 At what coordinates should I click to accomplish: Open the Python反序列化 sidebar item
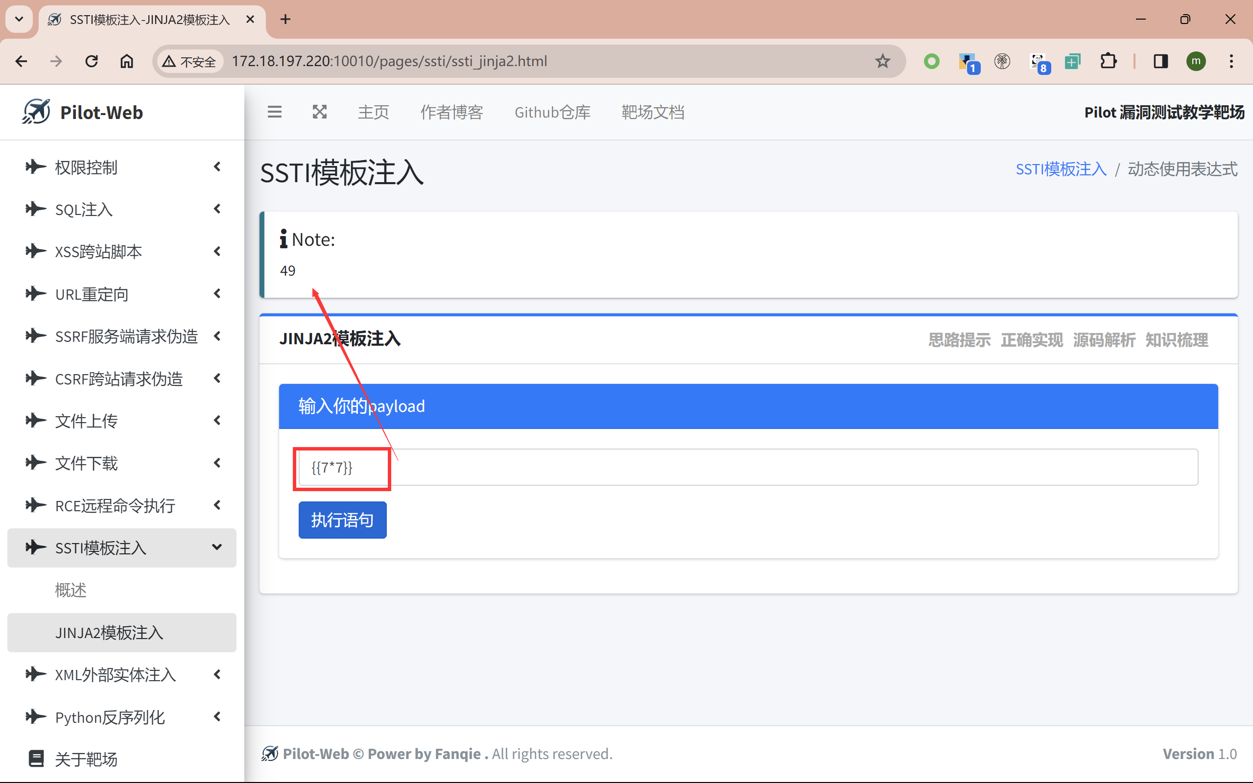[121, 717]
